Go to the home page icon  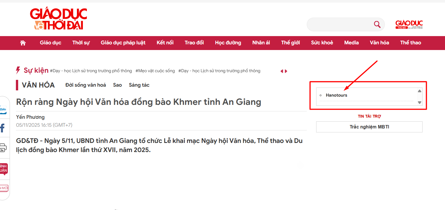pyautogui.click(x=23, y=43)
